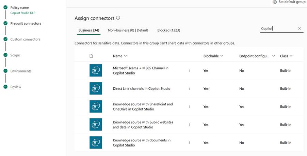The image size is (307, 156).
Task: Go to the Custom connectors step
Action: tap(25, 39)
